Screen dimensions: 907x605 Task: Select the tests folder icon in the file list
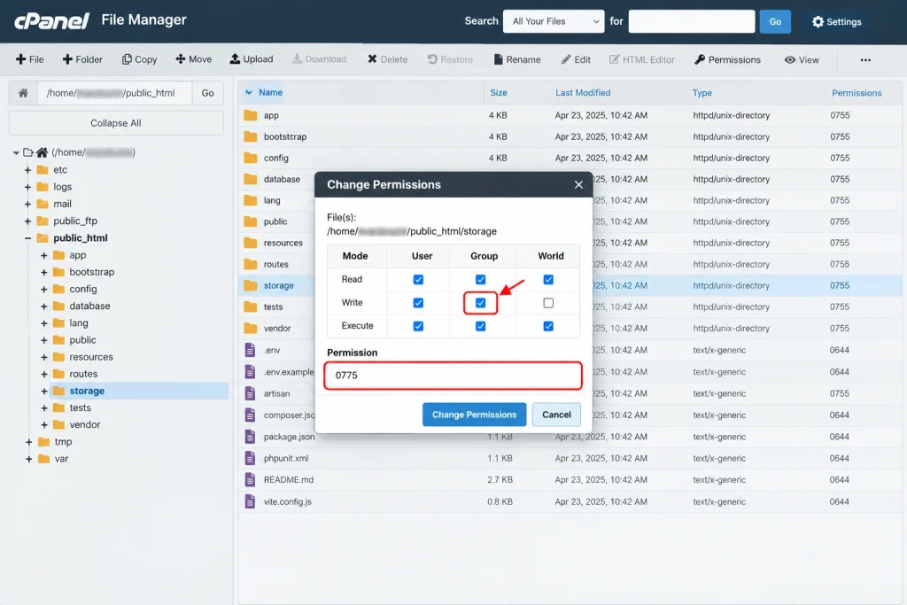[x=251, y=306]
